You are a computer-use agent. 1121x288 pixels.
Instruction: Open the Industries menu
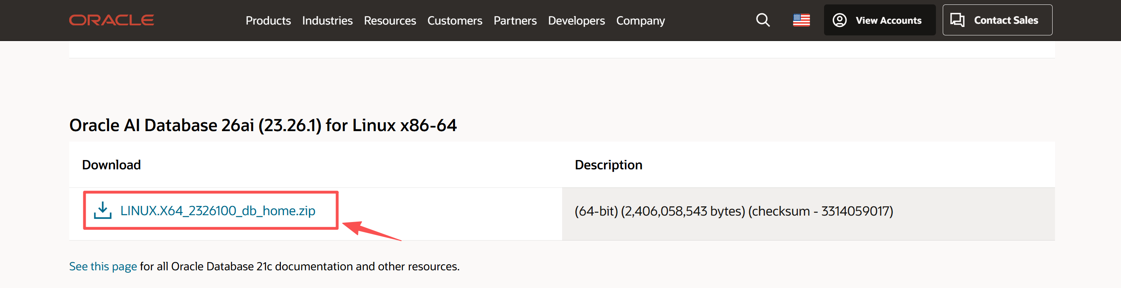(x=327, y=21)
